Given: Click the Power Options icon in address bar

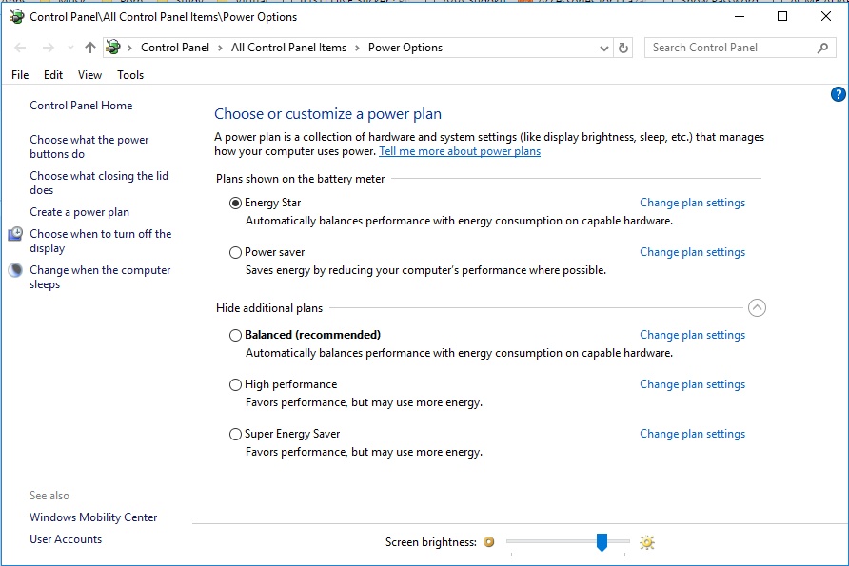Looking at the screenshot, I should (113, 47).
